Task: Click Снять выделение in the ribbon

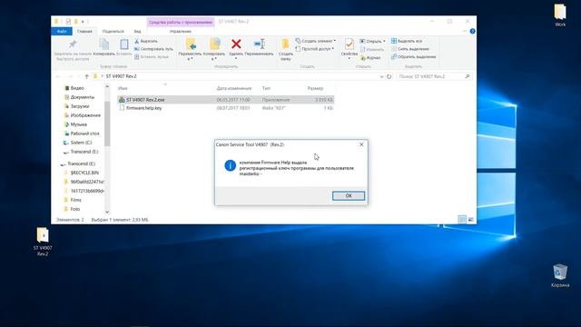Action: point(409,49)
